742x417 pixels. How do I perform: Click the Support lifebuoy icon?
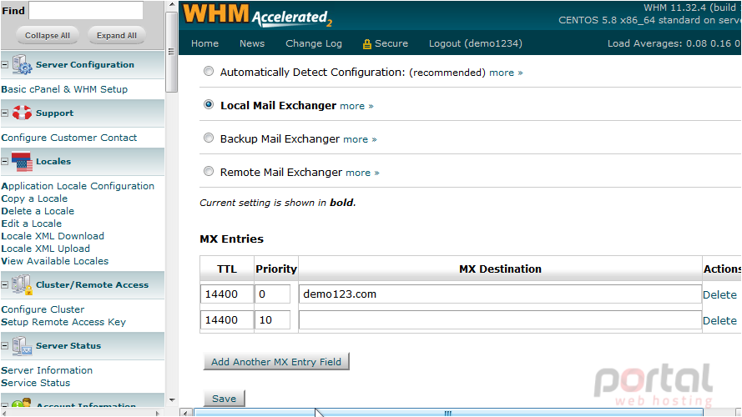[22, 113]
